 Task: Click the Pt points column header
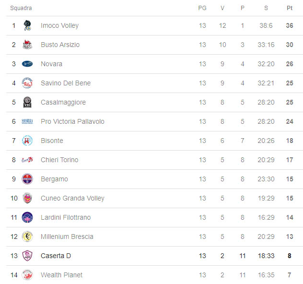pos(290,8)
